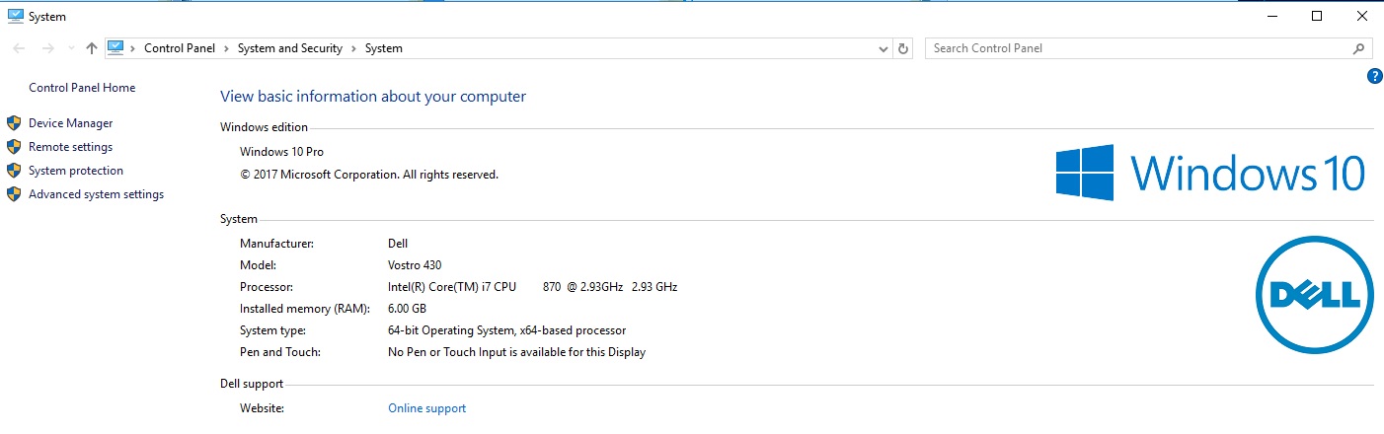Click the Dell logo image
Screen dimensions: 1384x434
[1314, 294]
